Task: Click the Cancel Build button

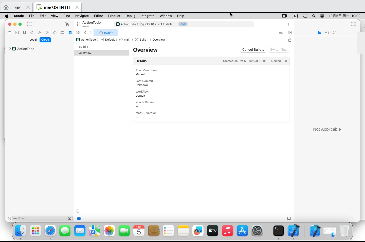Action: click(253, 50)
